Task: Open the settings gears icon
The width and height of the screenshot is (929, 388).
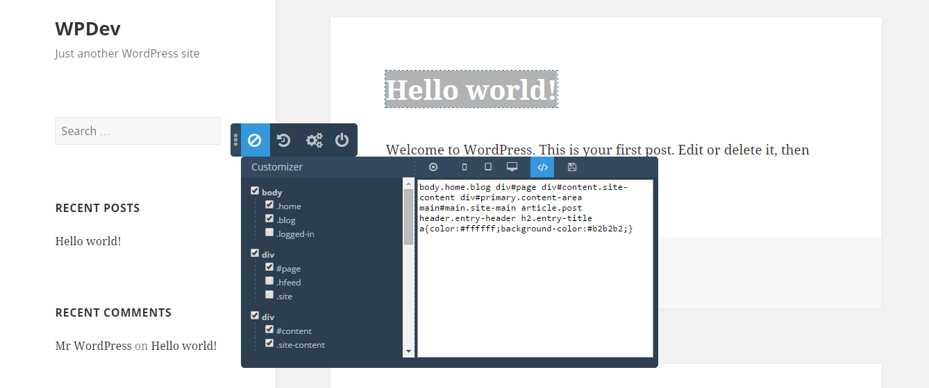Action: [x=314, y=140]
